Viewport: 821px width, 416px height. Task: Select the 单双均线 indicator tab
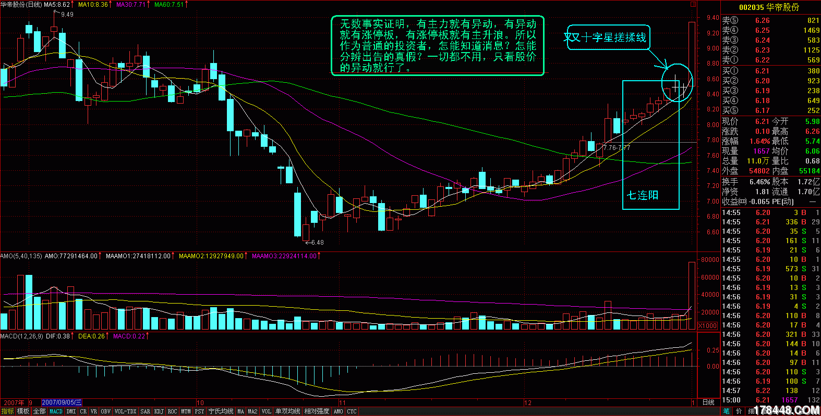coord(288,412)
